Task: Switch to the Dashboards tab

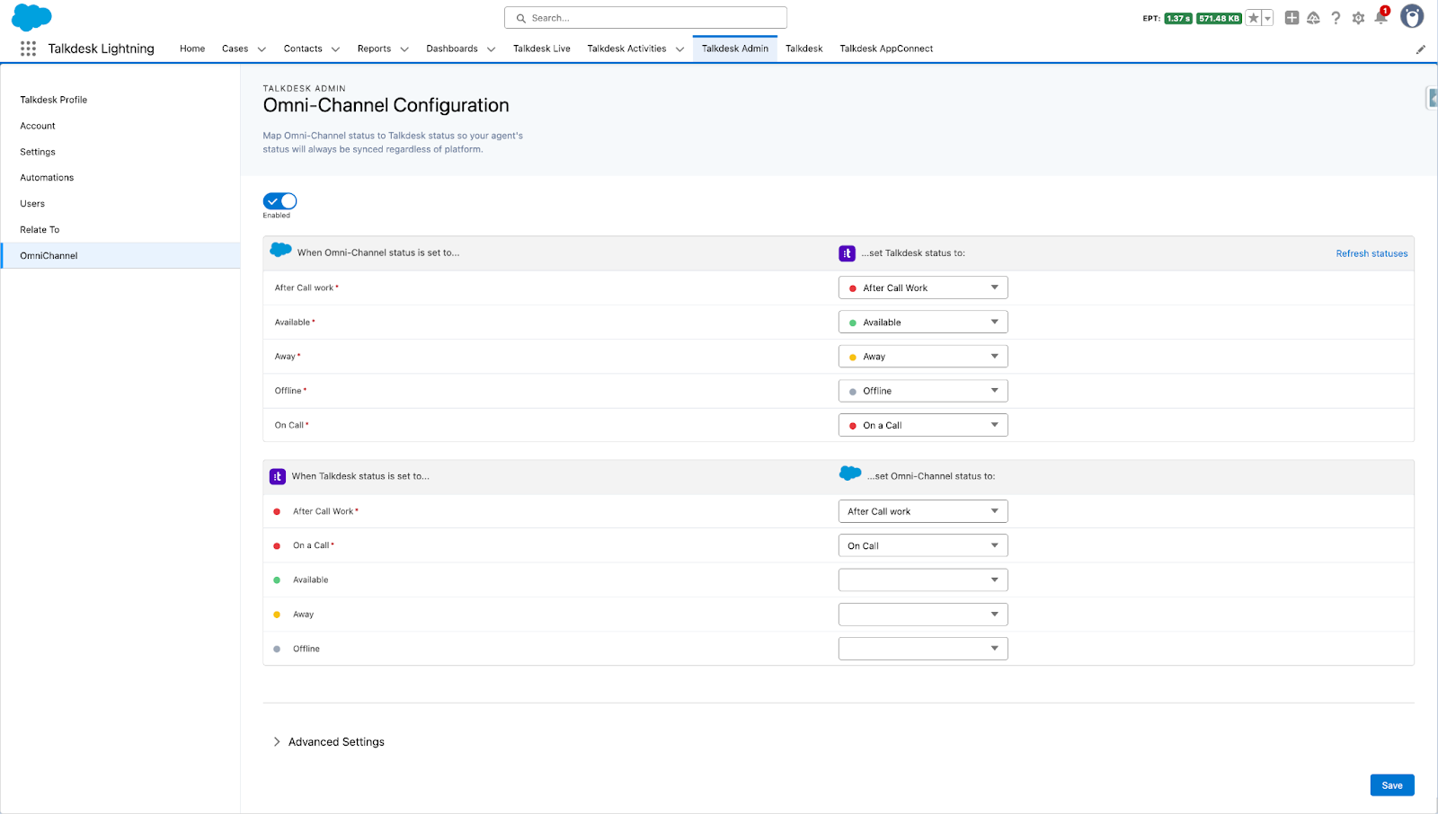Action: tap(452, 49)
